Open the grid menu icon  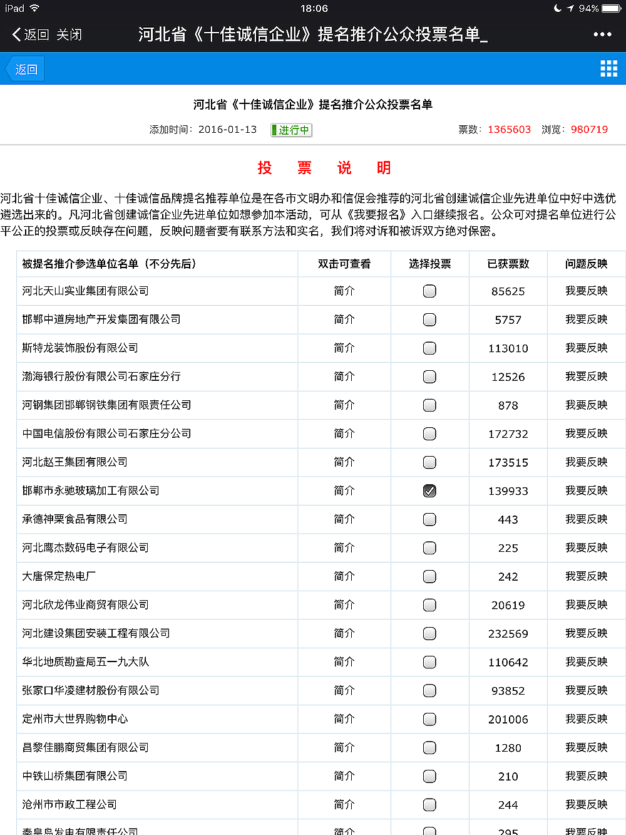tap(608, 69)
